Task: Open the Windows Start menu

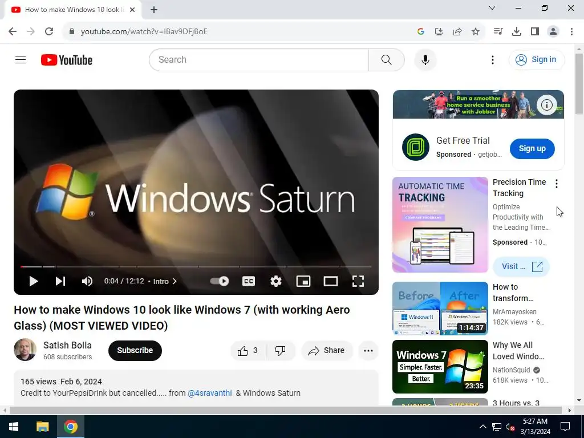Action: point(14,427)
